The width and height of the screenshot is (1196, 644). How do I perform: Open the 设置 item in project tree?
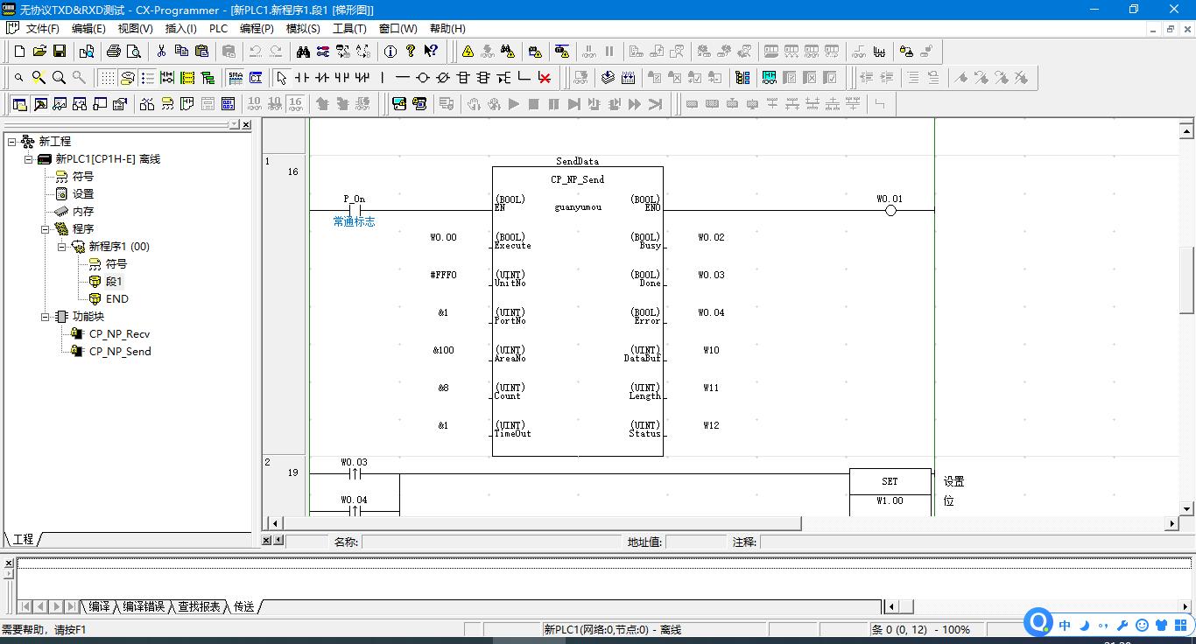pyautogui.click(x=83, y=194)
